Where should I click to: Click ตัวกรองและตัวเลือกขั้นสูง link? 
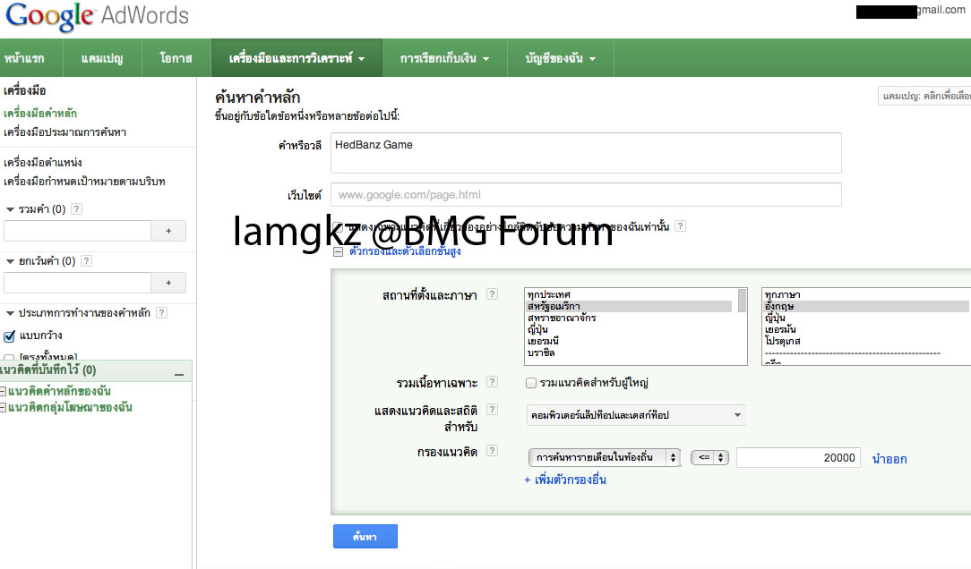tap(405, 251)
